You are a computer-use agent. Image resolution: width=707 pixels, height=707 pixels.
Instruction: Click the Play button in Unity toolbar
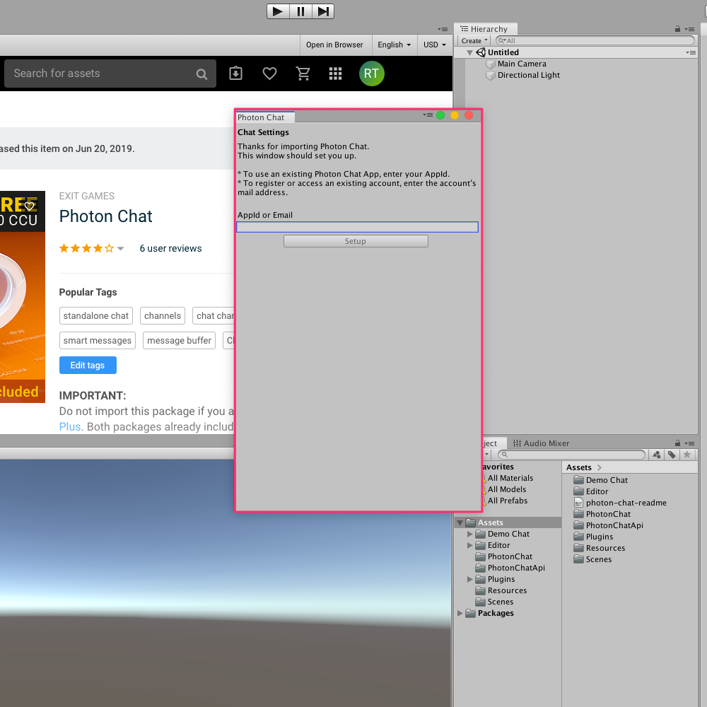coord(278,11)
